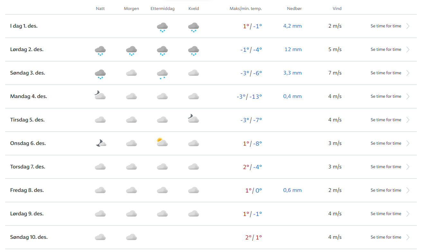The width and height of the screenshot is (431, 252).
Task: Open 'Se time for time' for Tirsdag 5. des.
Action: (x=386, y=120)
